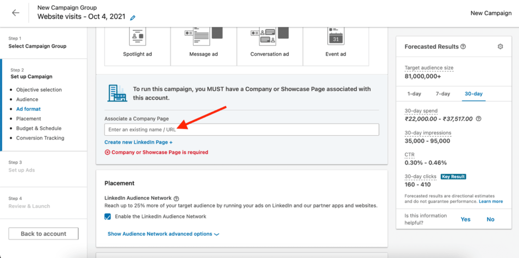Click the 30-day clicks label
Image resolution: width=519 pixels, height=258 pixels.
pos(420,176)
